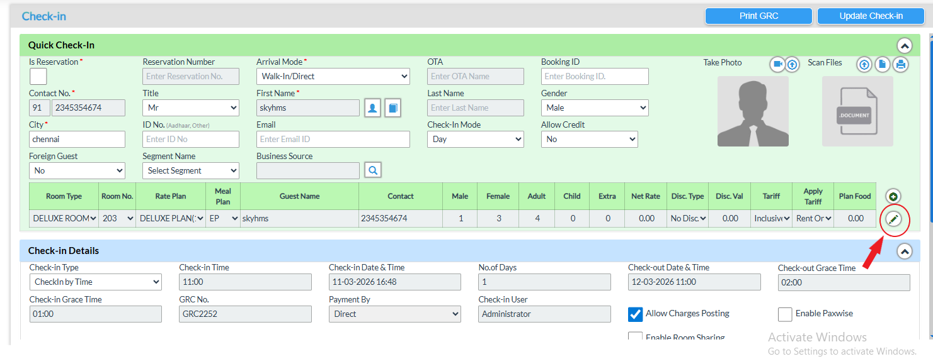Click the printer icon in Scan Files
This screenshot has height=359, width=933.
pos(901,64)
